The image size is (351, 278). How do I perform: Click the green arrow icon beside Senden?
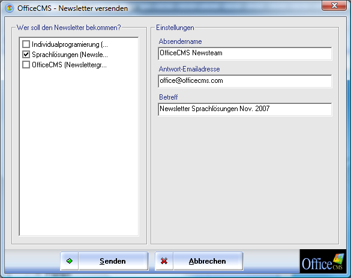[x=70, y=261]
